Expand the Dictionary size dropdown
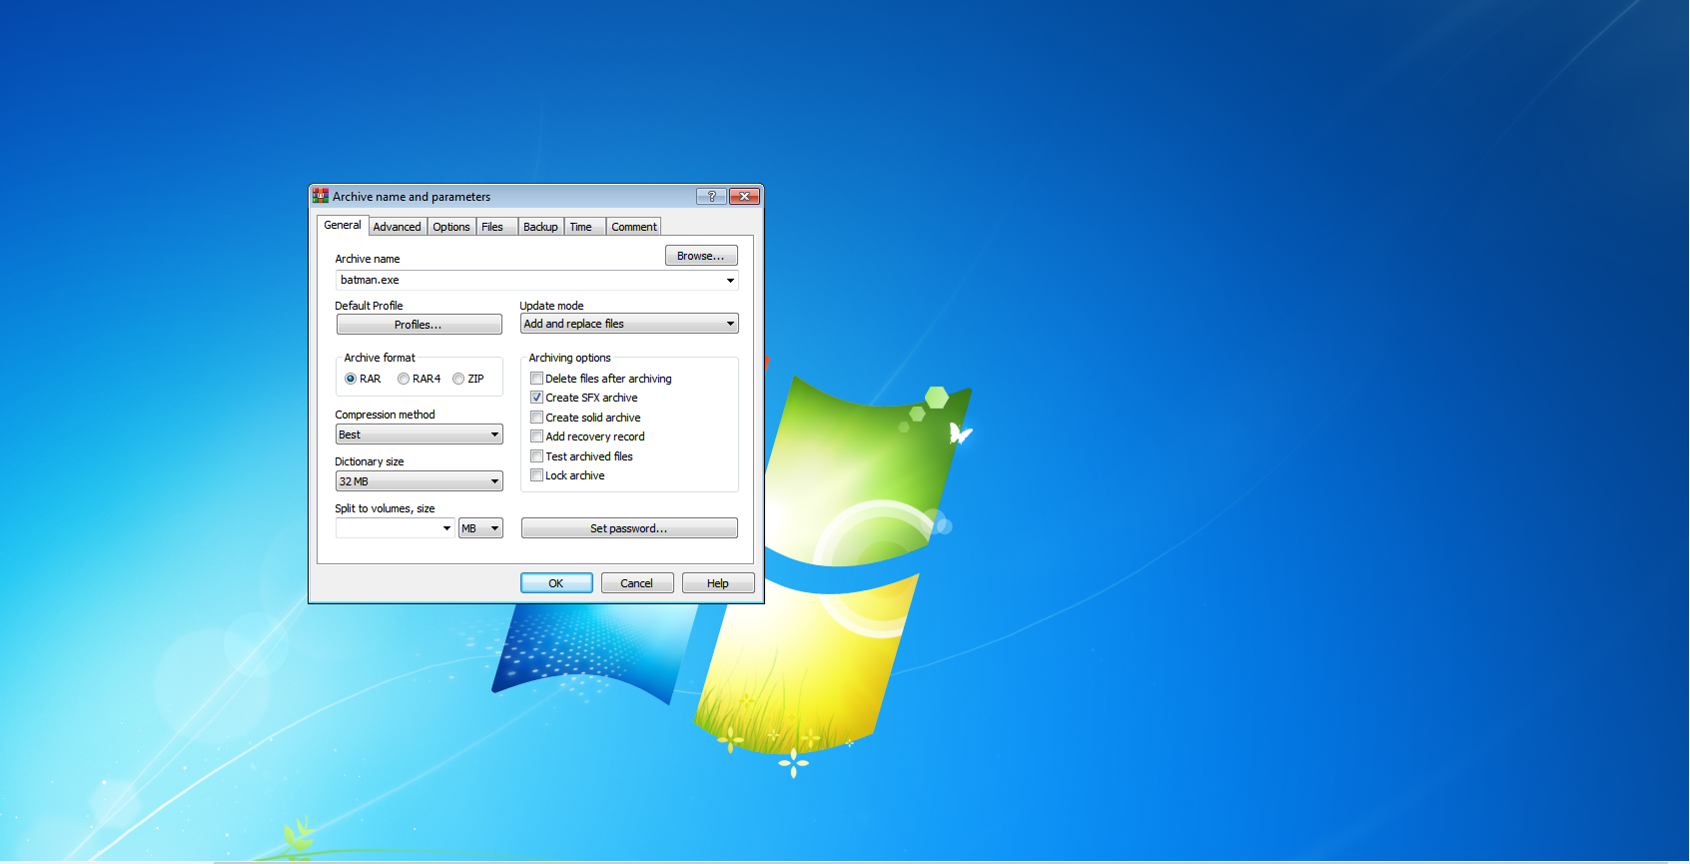The width and height of the screenshot is (1690, 864). click(x=419, y=481)
